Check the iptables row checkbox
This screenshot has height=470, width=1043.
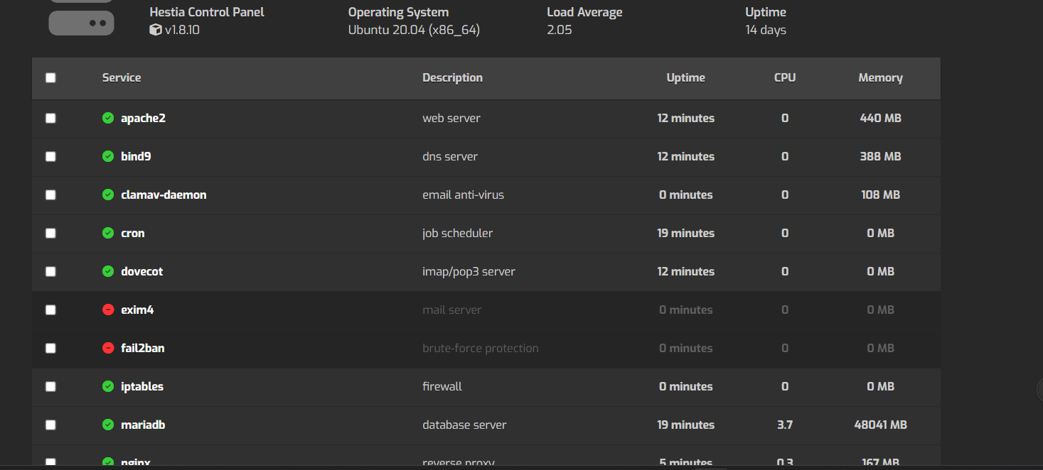click(50, 387)
